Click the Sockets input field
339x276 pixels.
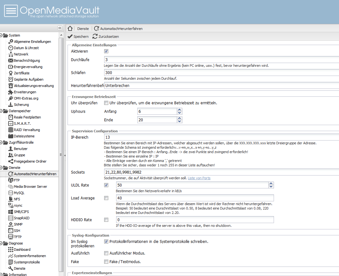pyautogui.click(x=221, y=172)
